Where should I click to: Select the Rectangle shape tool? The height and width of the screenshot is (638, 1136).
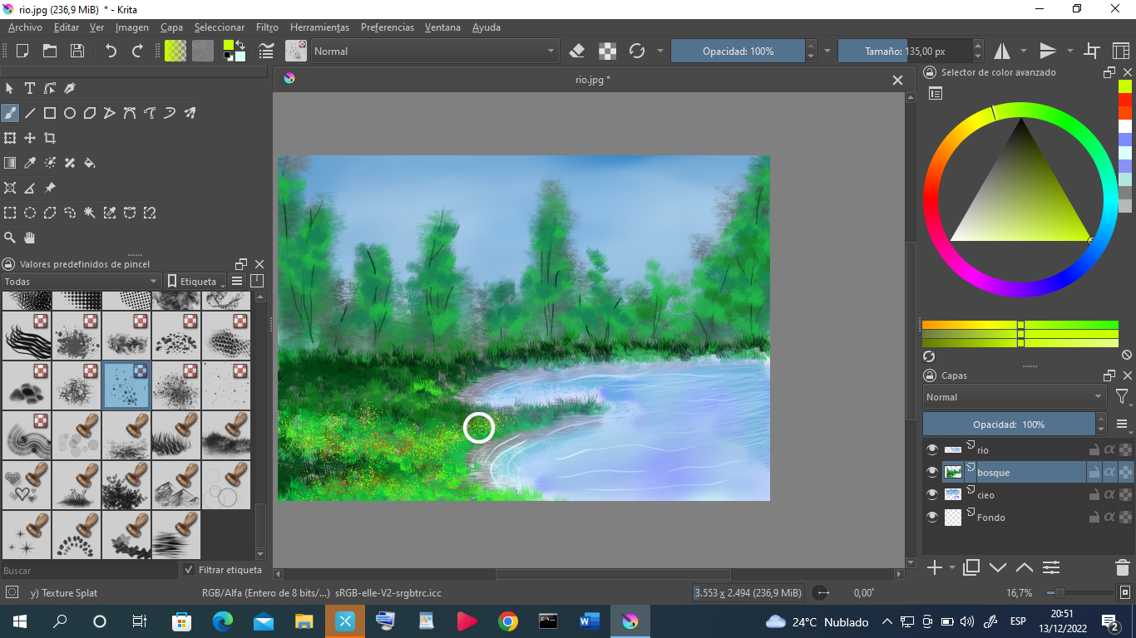(x=50, y=113)
